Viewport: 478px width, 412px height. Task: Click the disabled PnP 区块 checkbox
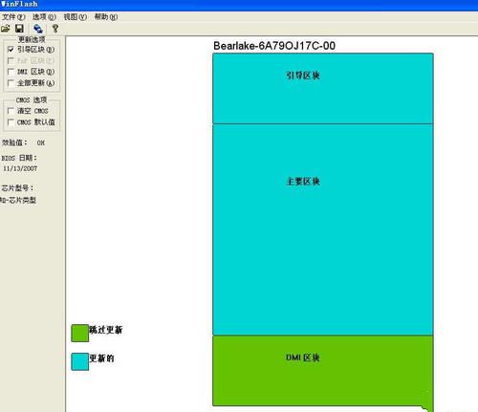11,60
